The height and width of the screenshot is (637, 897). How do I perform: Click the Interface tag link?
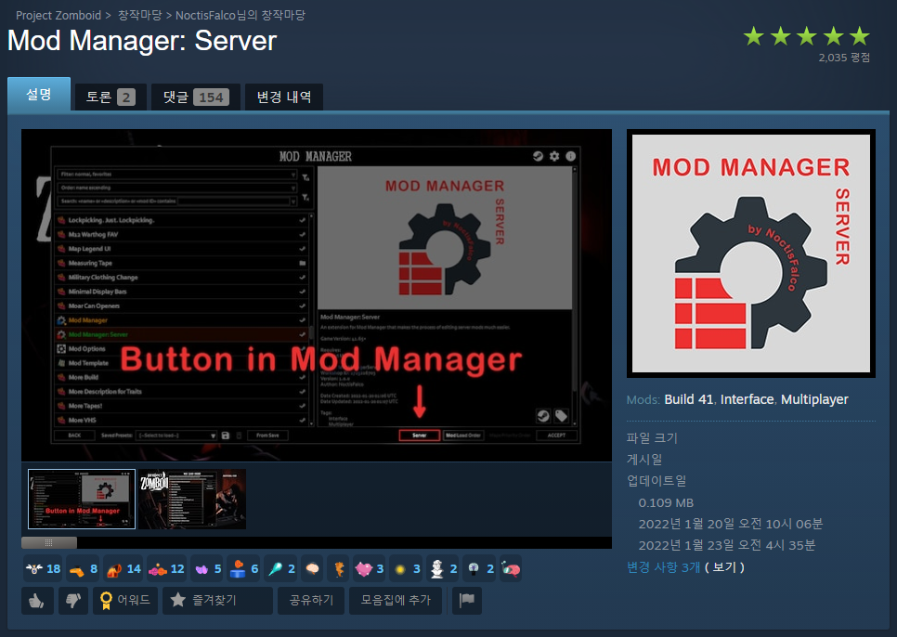point(747,399)
